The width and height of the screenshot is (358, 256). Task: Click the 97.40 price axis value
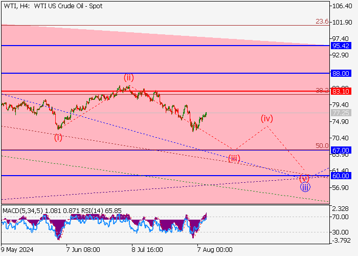pos(341,38)
